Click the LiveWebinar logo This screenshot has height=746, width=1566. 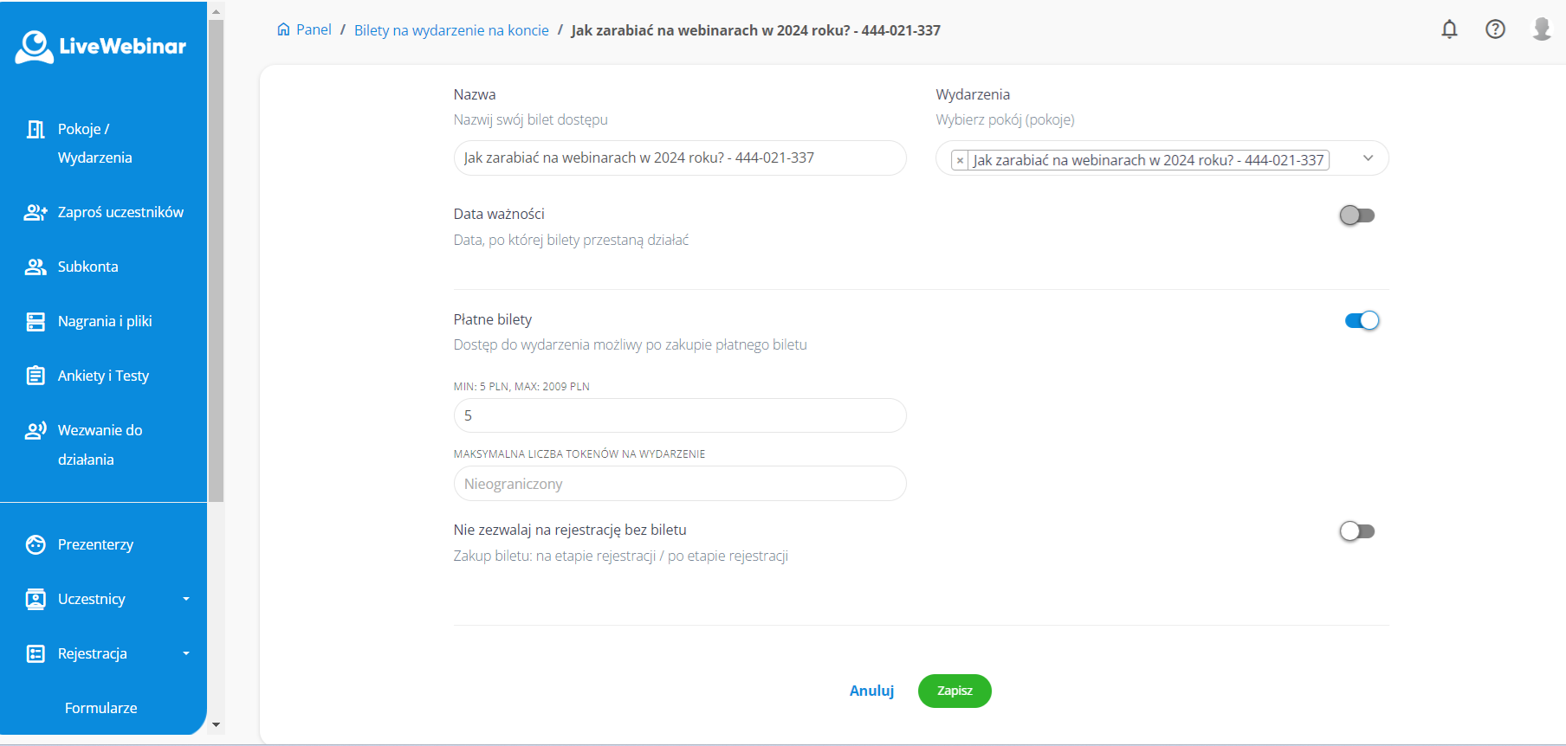point(101,47)
